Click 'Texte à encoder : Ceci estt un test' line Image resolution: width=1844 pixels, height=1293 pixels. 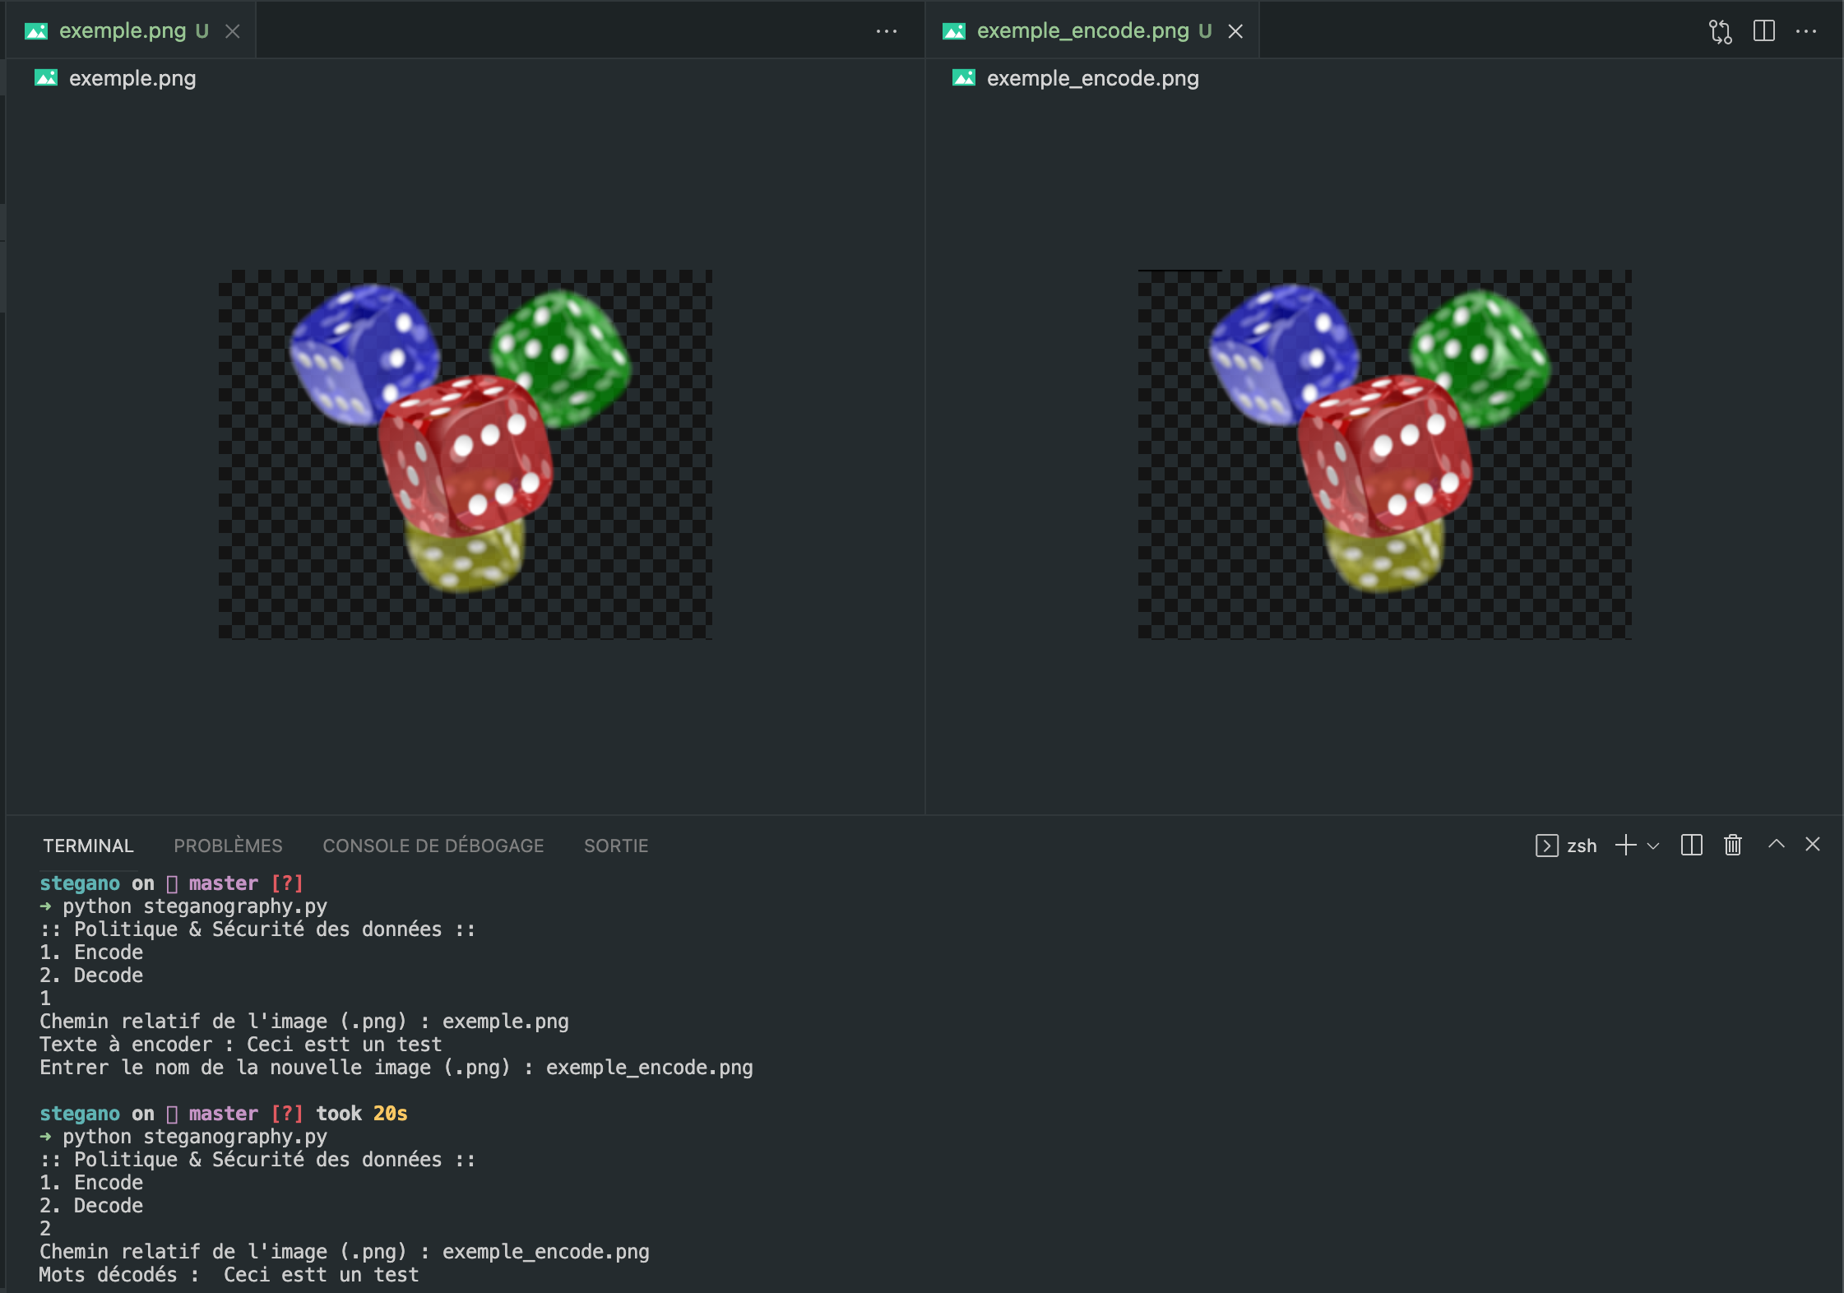241,1045
